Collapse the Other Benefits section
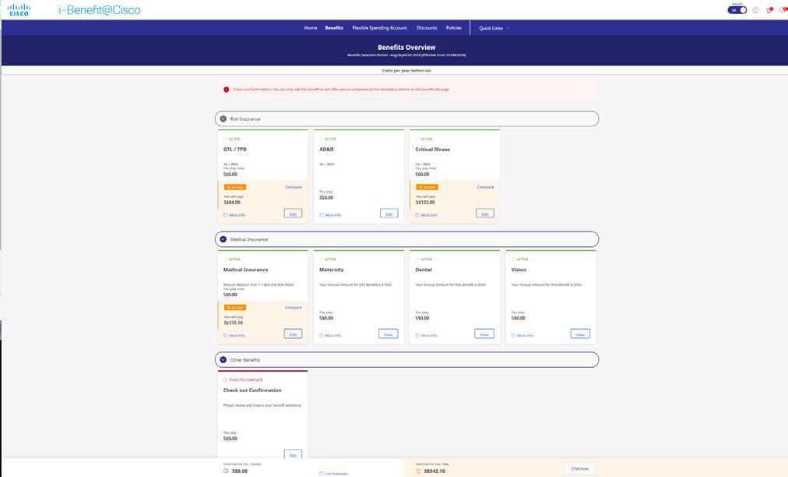 pos(223,360)
